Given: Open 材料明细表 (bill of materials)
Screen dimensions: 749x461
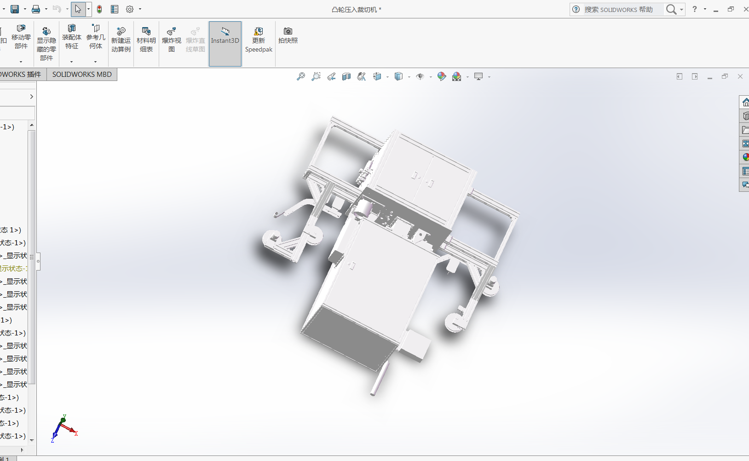Looking at the screenshot, I should (146, 40).
